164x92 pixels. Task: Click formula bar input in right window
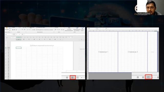coord(133,28)
